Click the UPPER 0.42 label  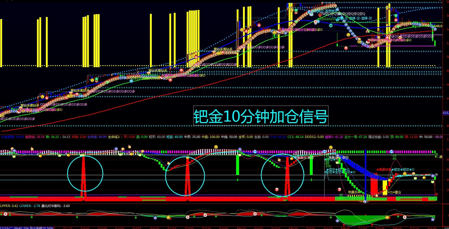tap(9, 206)
